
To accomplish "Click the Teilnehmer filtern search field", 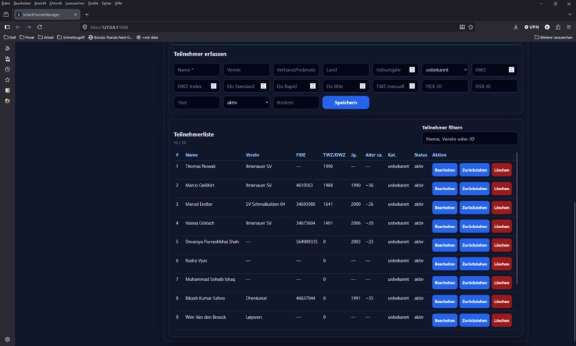I will [470, 139].
